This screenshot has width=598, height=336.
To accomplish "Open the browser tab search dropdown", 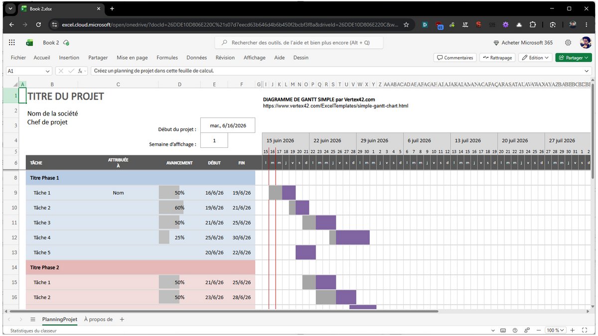I will pyautogui.click(x=10, y=8).
